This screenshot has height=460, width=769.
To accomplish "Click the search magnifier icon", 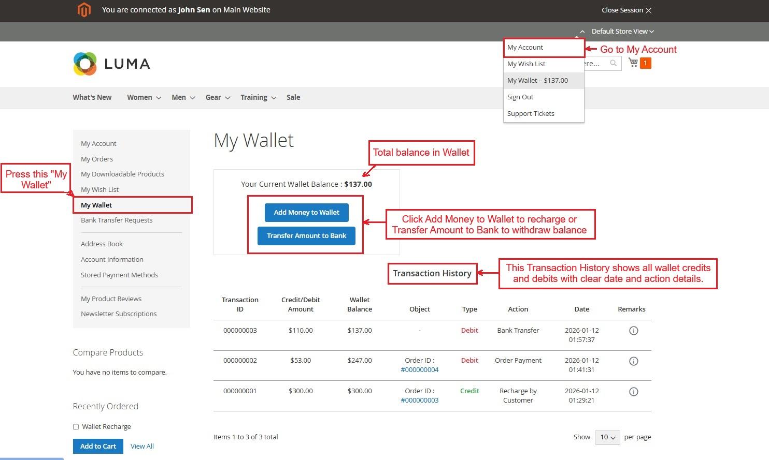I will (x=613, y=63).
